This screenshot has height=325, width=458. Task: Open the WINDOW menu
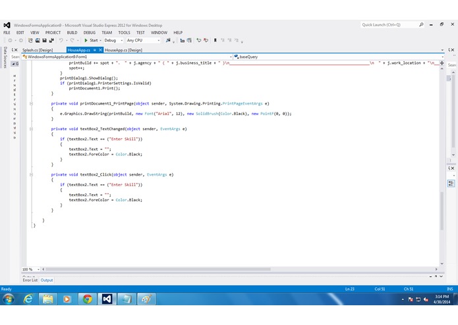tap(159, 33)
